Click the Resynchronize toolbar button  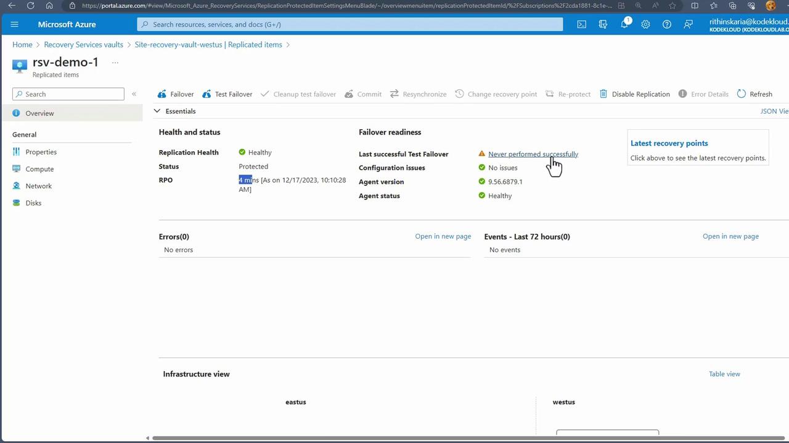[418, 94]
